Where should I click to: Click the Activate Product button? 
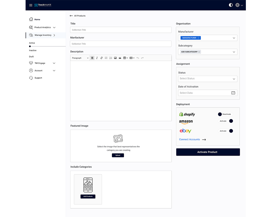(208, 152)
